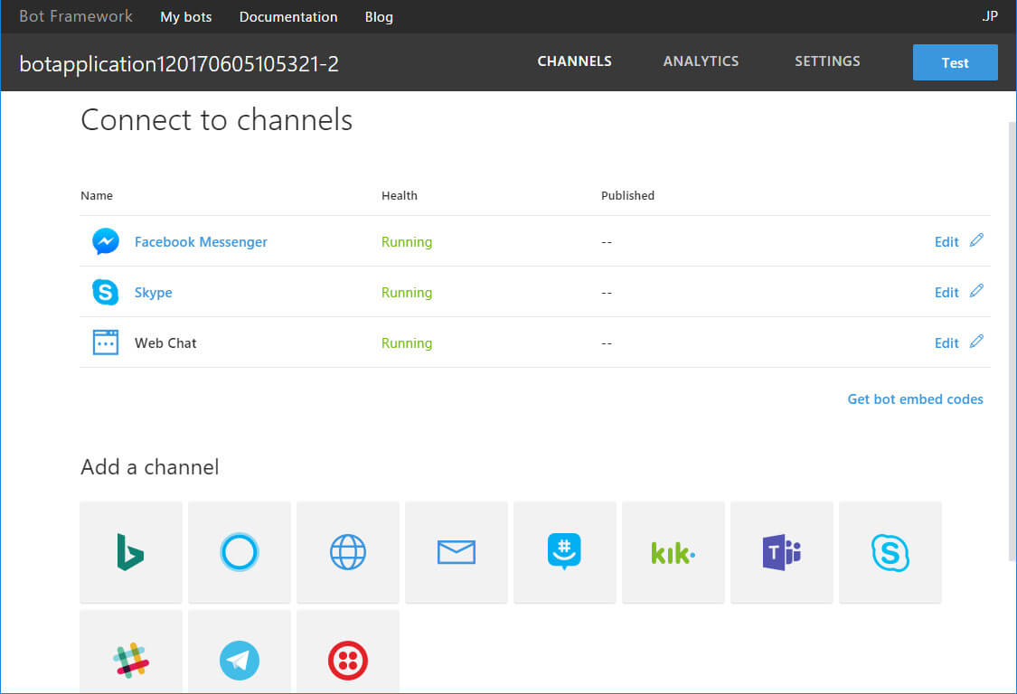Open the Facebook Messenger channel link

pos(201,242)
